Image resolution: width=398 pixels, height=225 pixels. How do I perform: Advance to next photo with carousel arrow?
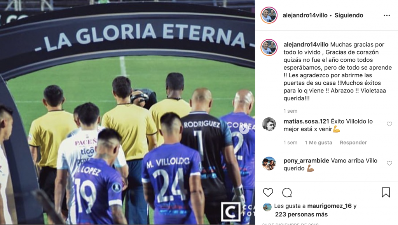pos(244,129)
